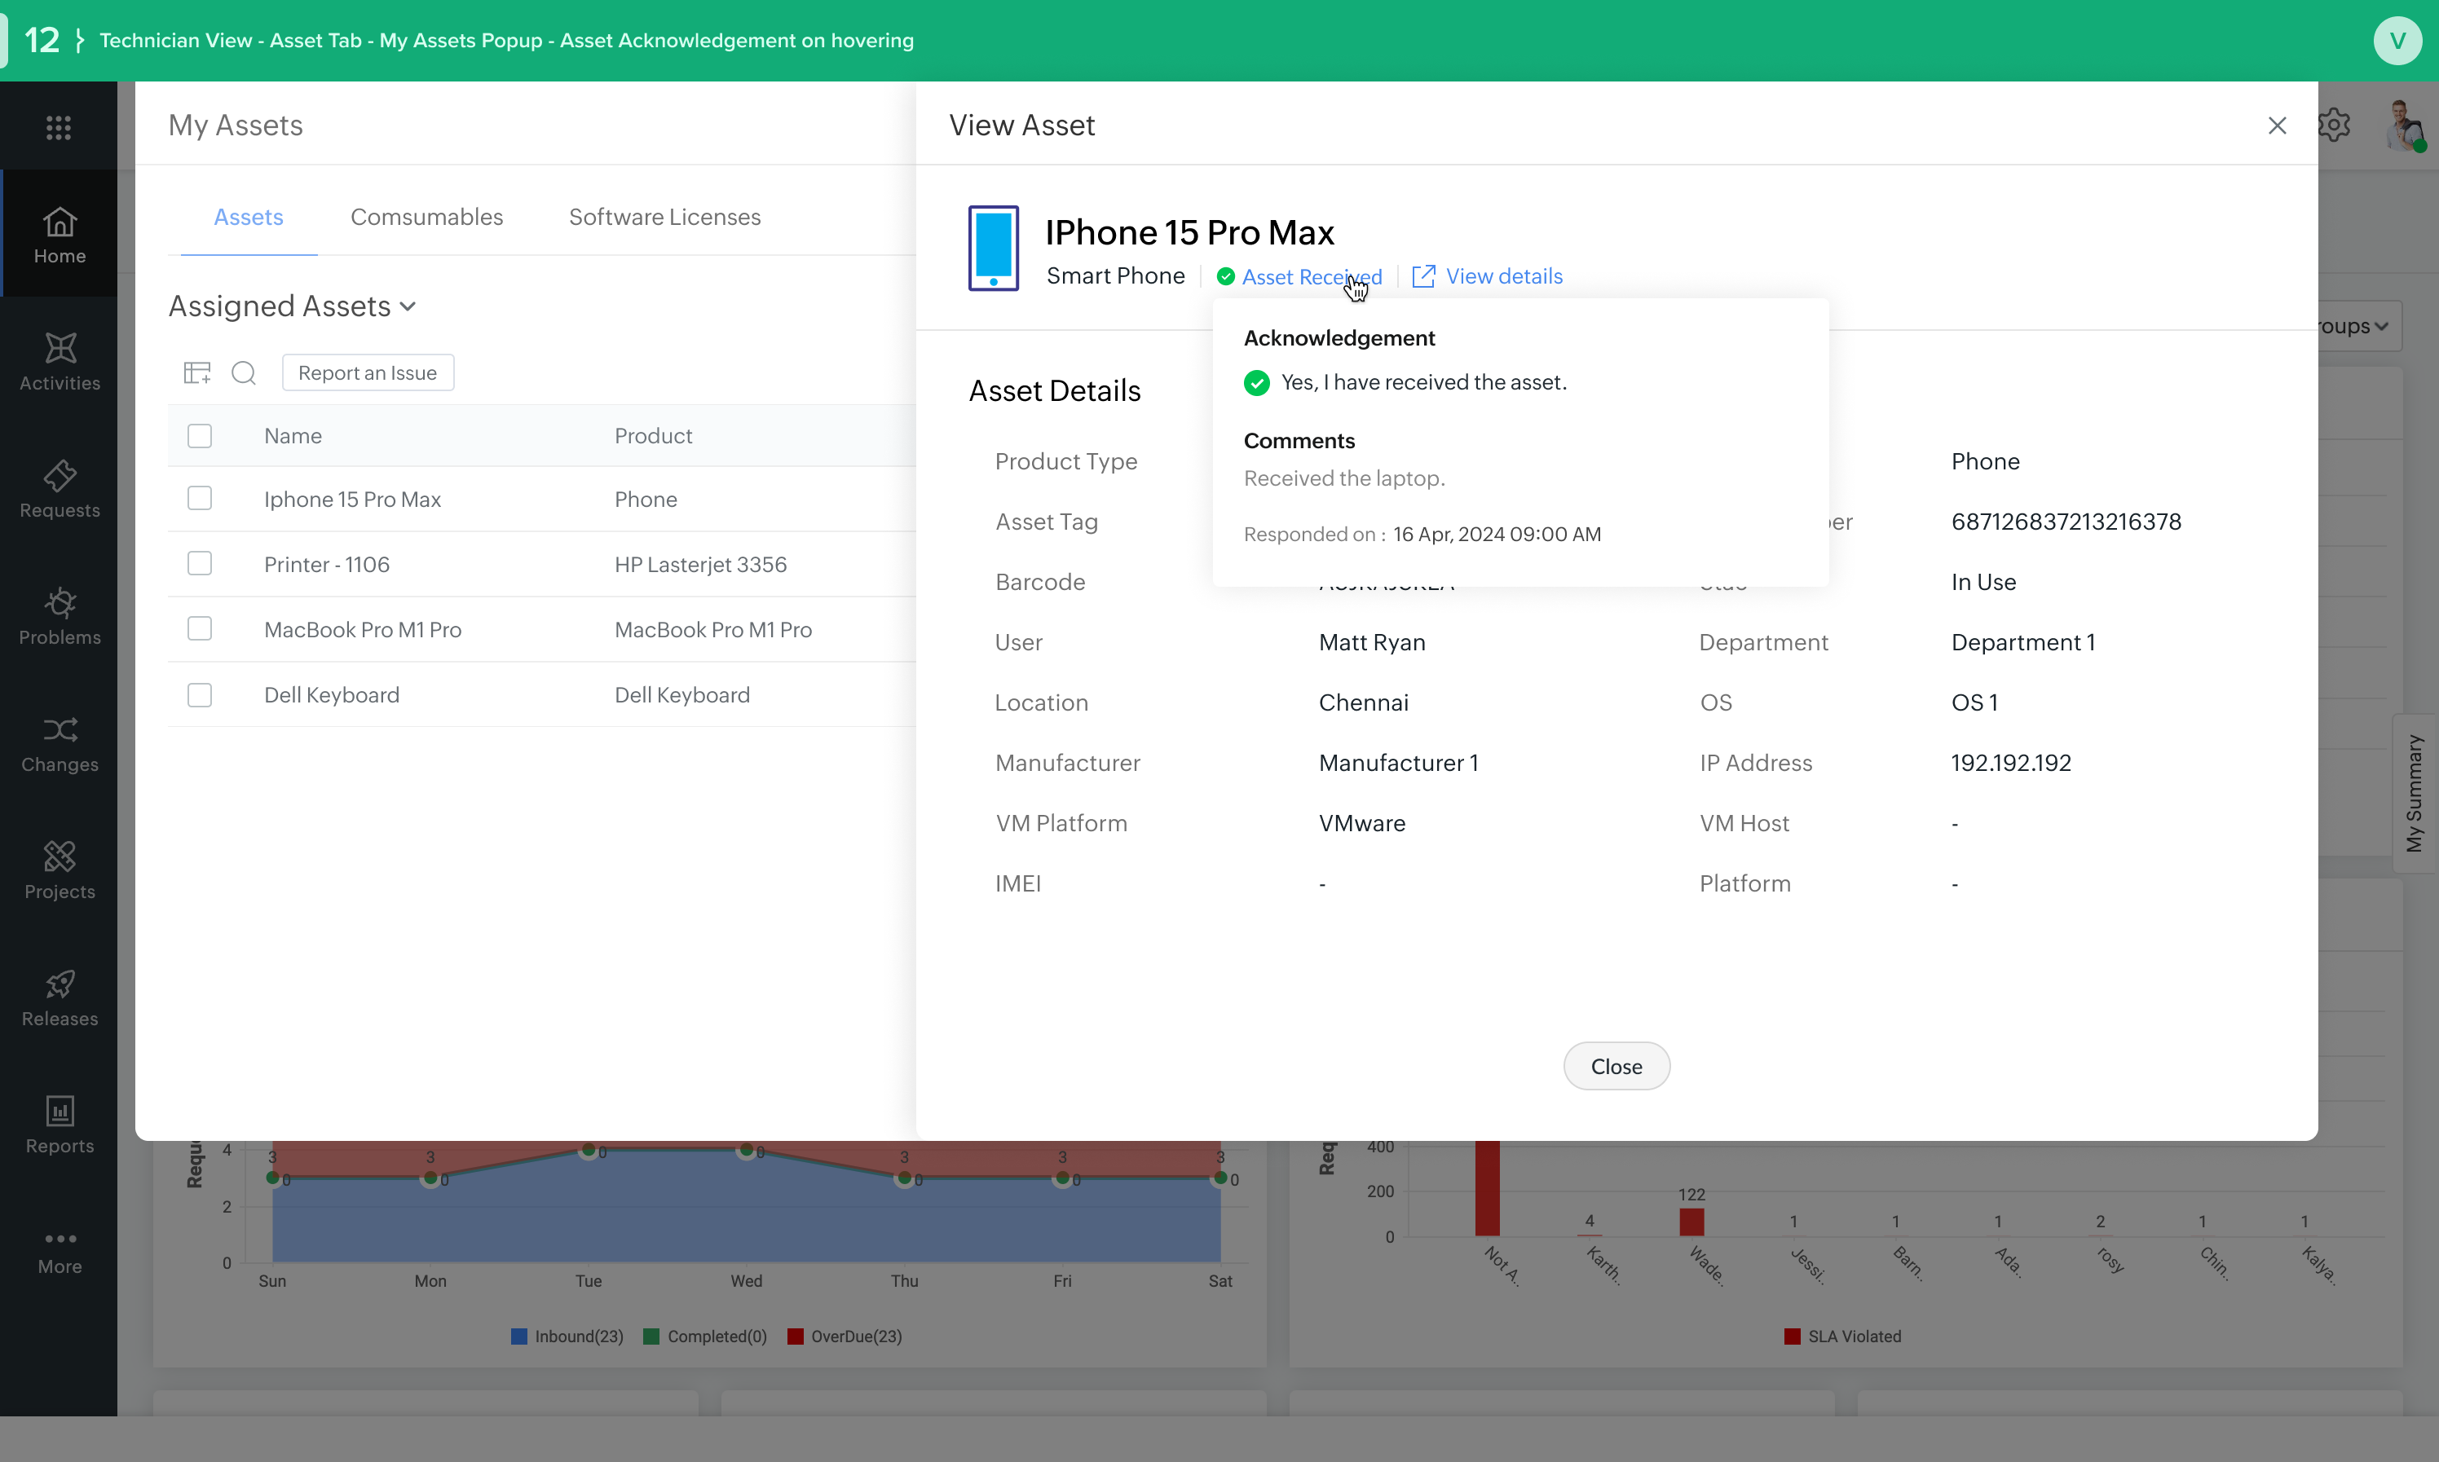Open the groups dropdown behind the popup
Viewport: 2439px width, 1462px height.
pos(2360,326)
